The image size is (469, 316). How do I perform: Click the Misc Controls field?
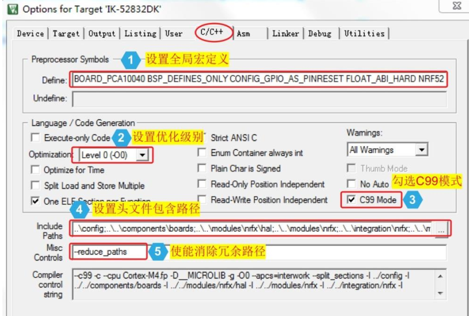pyautogui.click(x=259, y=252)
